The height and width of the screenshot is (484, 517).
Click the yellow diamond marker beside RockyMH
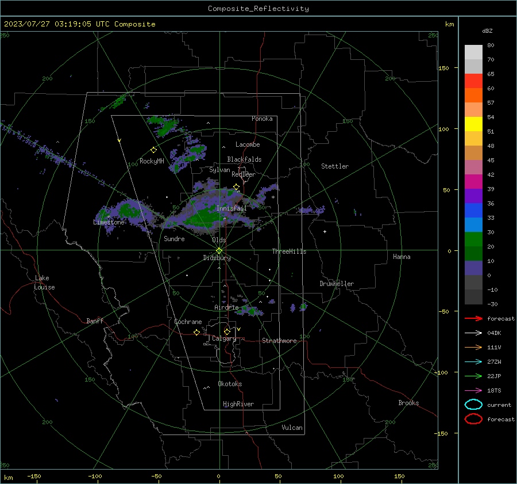click(153, 150)
